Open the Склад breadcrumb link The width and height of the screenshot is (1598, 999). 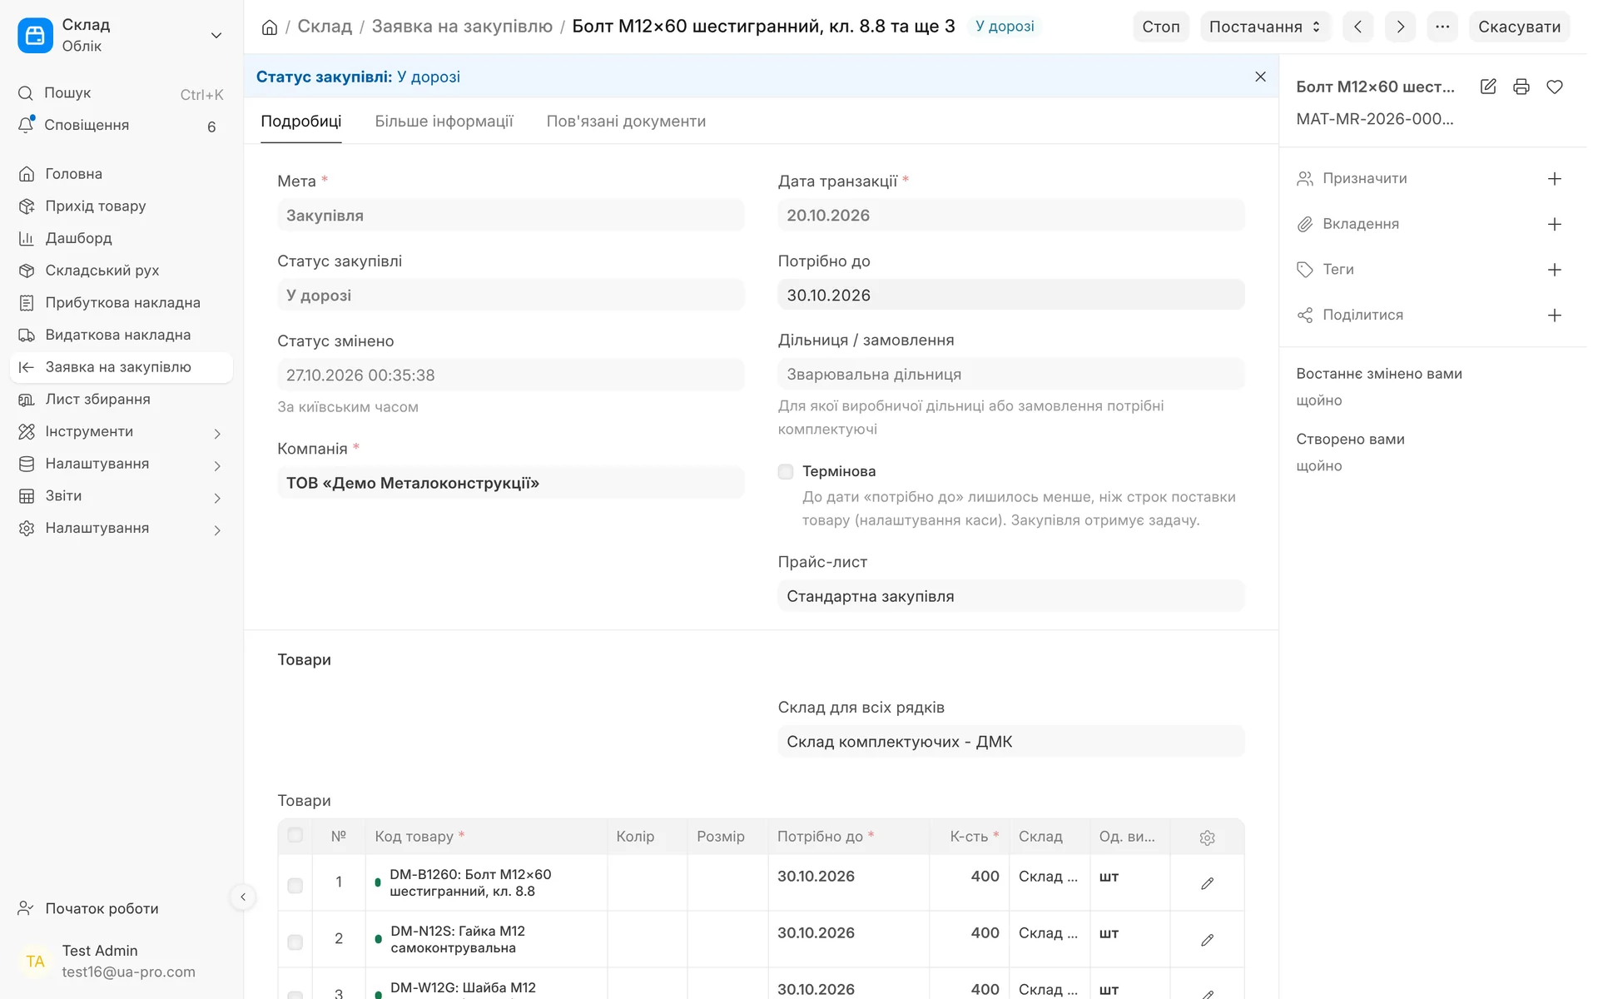tap(326, 27)
